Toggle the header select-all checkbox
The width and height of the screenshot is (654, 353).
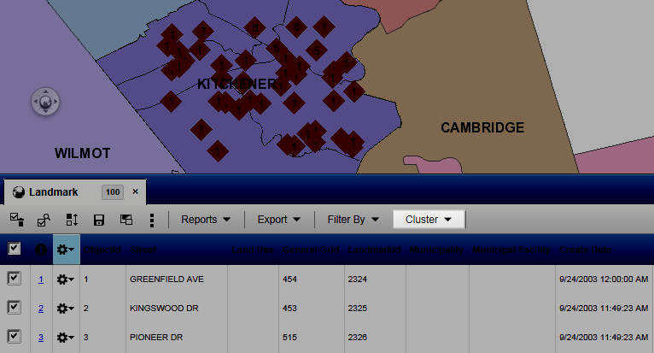coord(14,249)
